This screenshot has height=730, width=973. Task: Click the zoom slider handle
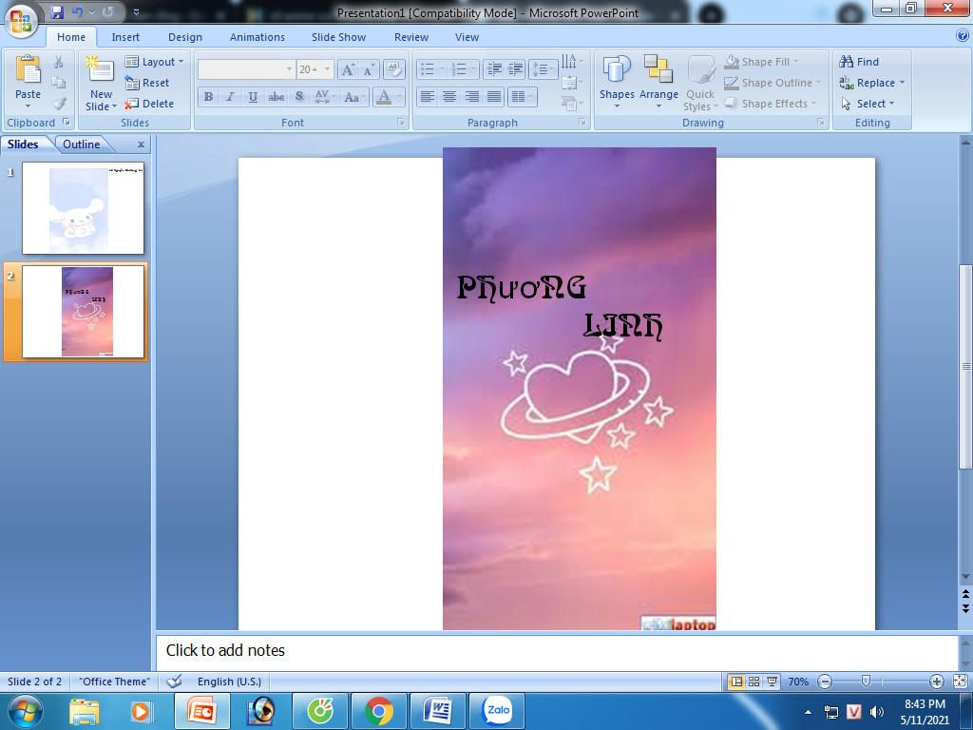pos(866,682)
